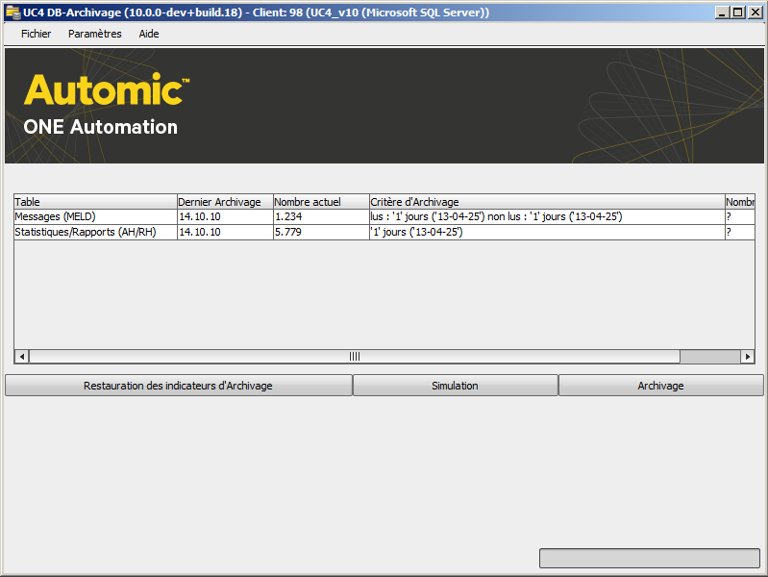768x577 pixels.
Task: Click Restauration des indicateurs d'Archivage button
Action: 178,386
